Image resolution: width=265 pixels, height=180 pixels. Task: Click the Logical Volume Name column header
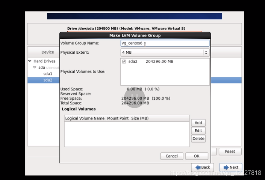click(85, 118)
